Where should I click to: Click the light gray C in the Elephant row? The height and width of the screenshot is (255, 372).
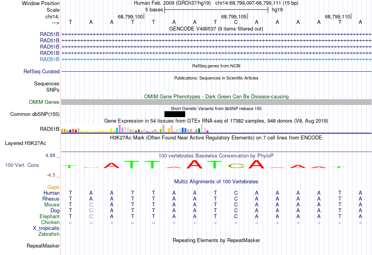click(x=91, y=217)
